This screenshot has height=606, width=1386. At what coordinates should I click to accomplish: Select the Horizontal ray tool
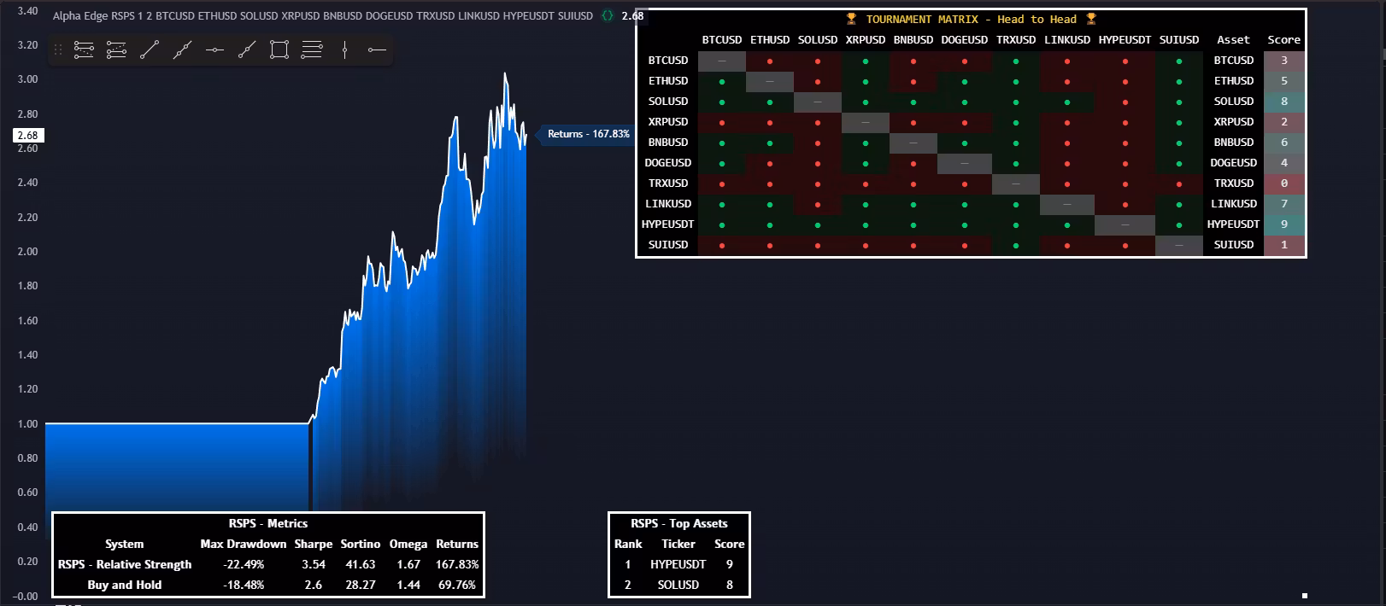(377, 50)
